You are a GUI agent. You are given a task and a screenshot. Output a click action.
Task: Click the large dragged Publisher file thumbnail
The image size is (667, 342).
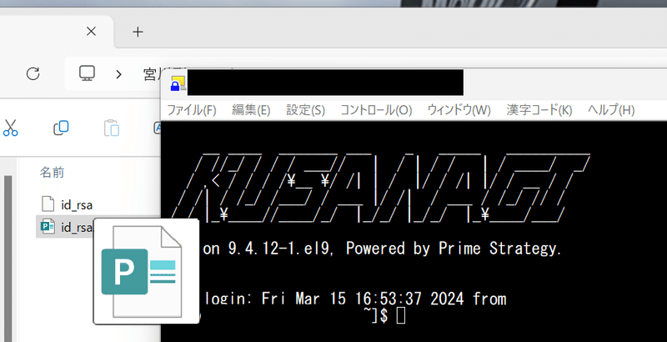pyautogui.click(x=146, y=271)
